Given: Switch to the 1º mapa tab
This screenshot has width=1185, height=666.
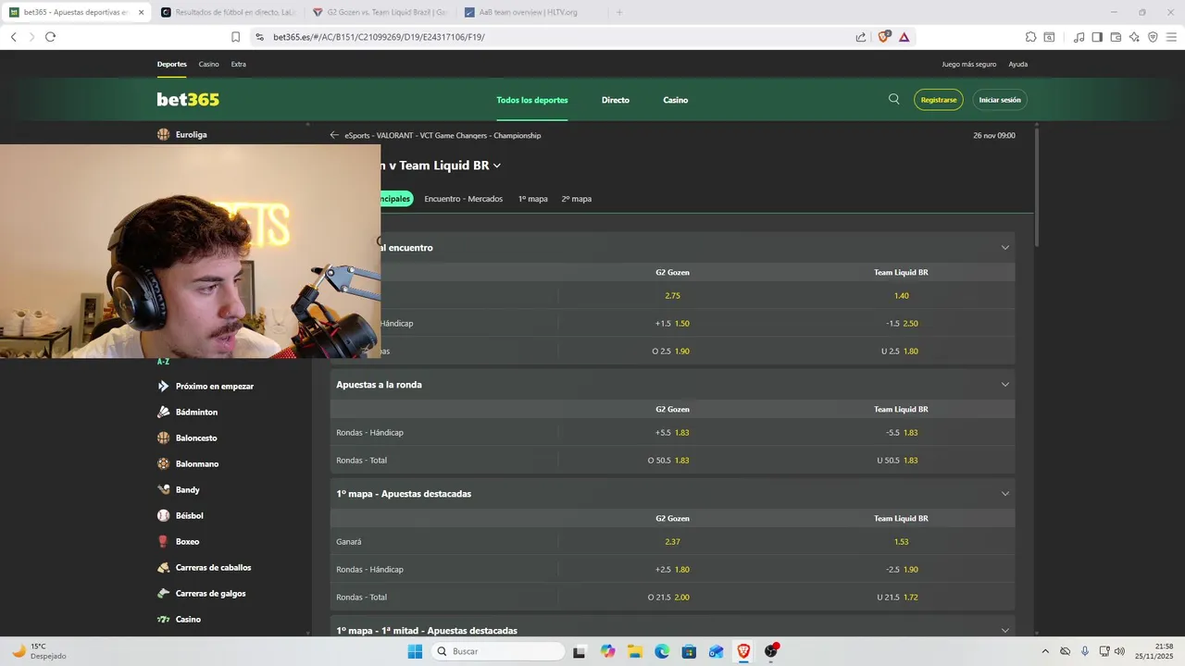Looking at the screenshot, I should tap(532, 199).
